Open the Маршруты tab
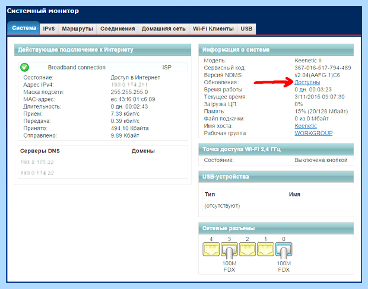This screenshot has width=368, height=289. [77, 29]
